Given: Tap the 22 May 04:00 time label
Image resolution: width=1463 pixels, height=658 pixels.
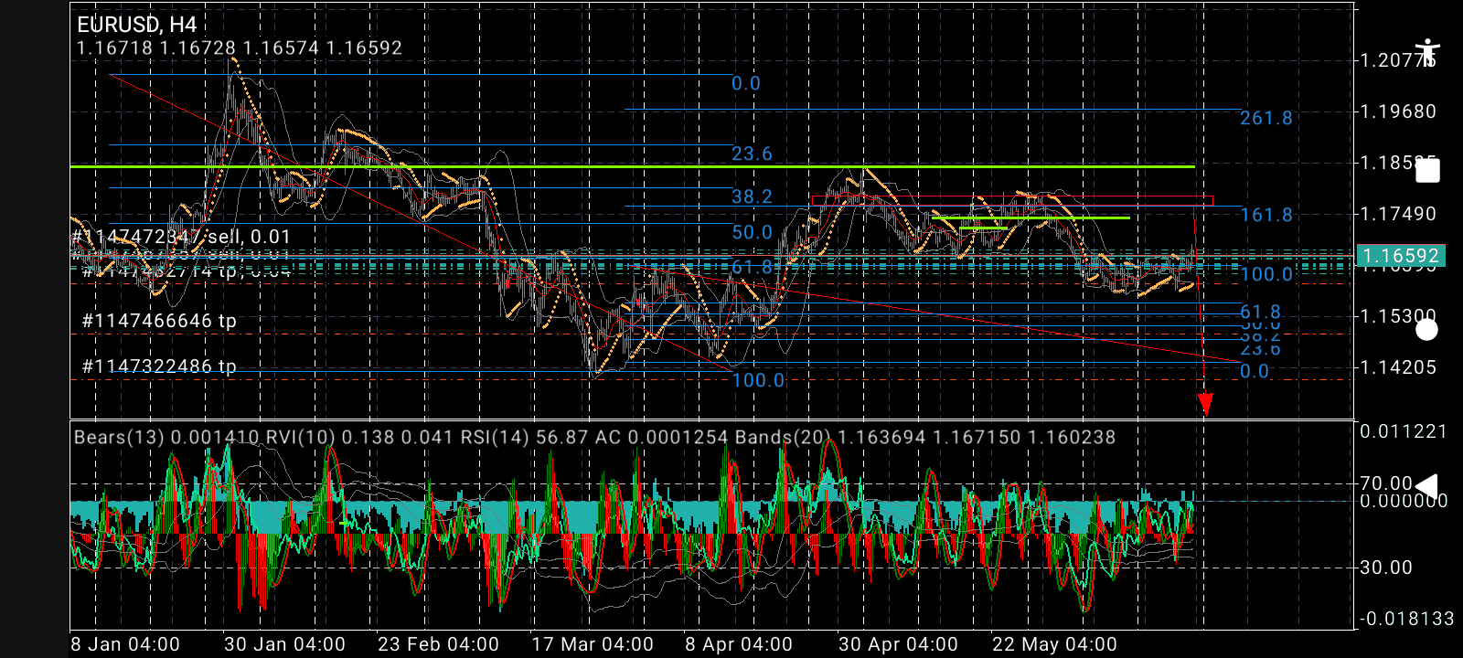Looking at the screenshot, I should click(1054, 644).
